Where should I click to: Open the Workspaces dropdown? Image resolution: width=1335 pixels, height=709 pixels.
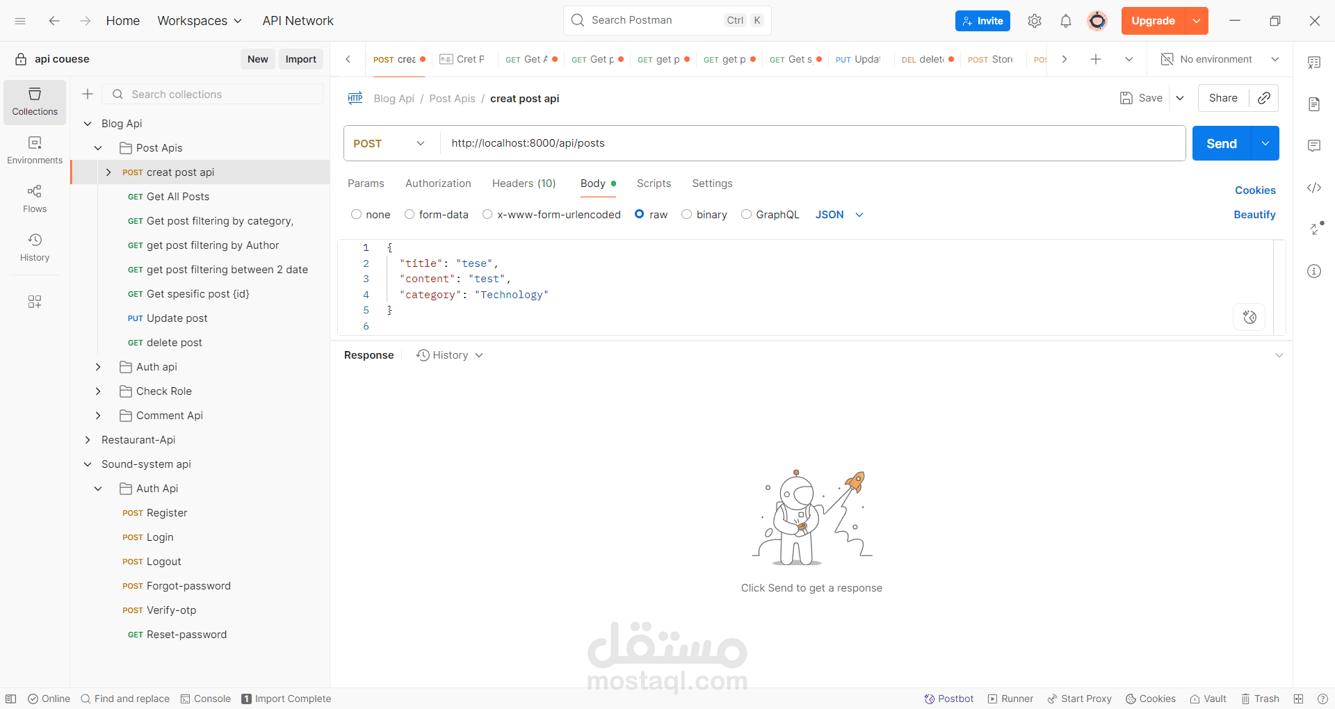(x=200, y=21)
